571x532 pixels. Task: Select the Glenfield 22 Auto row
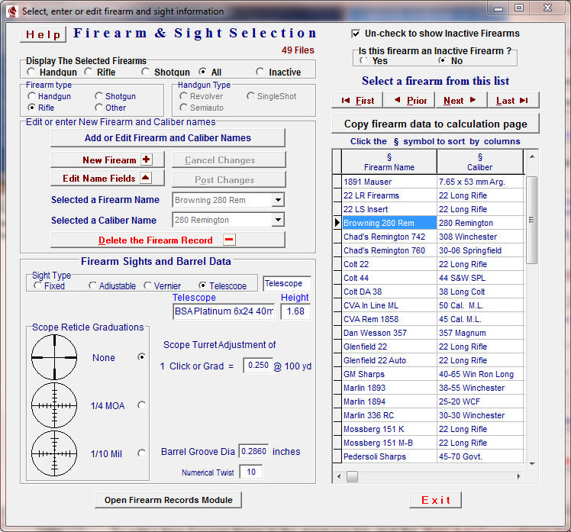point(434,360)
